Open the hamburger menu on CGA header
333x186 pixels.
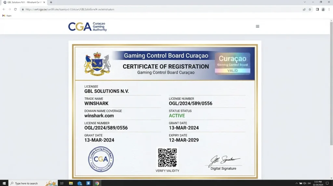(258, 26)
